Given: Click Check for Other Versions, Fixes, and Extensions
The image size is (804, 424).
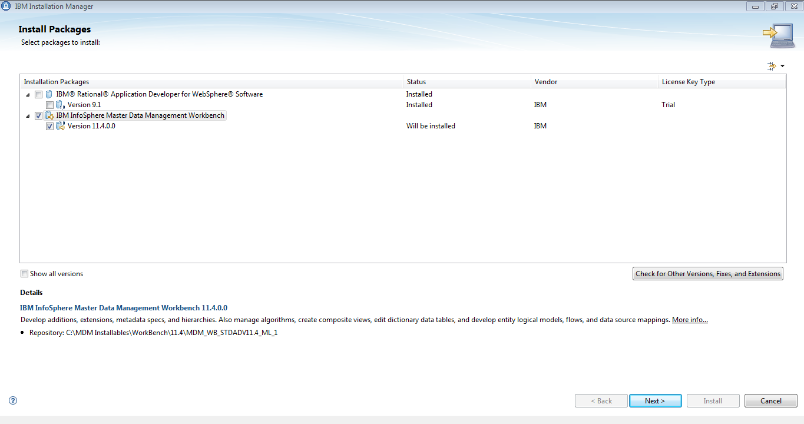Looking at the screenshot, I should pos(708,273).
